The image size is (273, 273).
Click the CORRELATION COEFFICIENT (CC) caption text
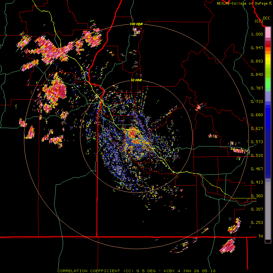[96, 271]
